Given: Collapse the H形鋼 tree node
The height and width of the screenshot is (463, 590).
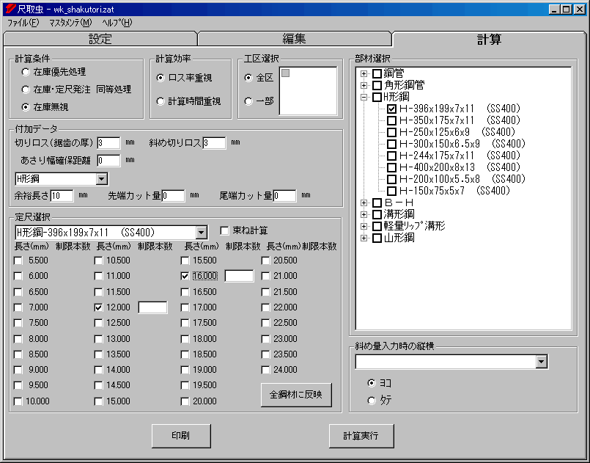Looking at the screenshot, I should [x=364, y=97].
